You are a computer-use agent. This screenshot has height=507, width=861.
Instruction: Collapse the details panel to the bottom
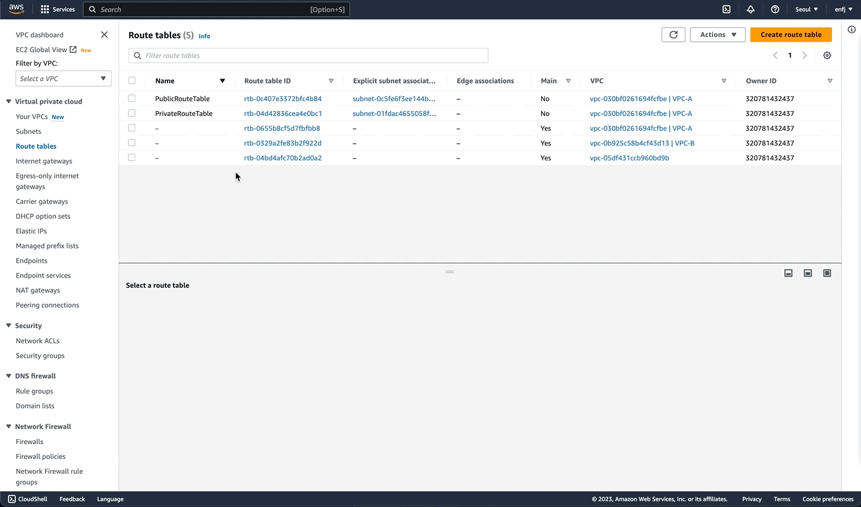pos(788,273)
